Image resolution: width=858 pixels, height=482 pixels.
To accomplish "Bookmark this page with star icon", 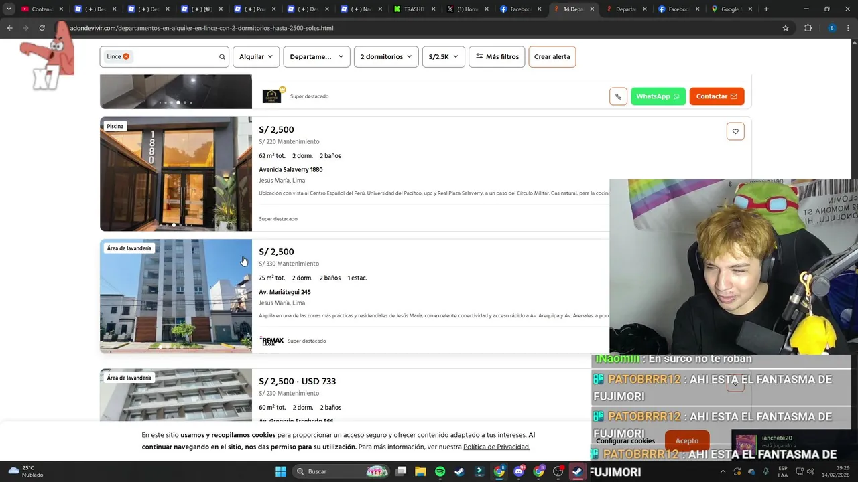I will click(786, 28).
